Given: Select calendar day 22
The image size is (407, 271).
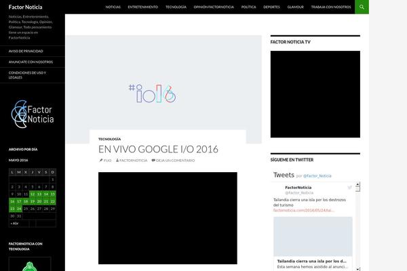Looking at the screenshot, I should pos(53,201).
